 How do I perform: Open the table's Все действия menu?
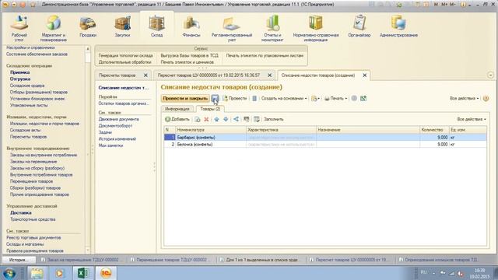pyautogui.click(x=472, y=119)
